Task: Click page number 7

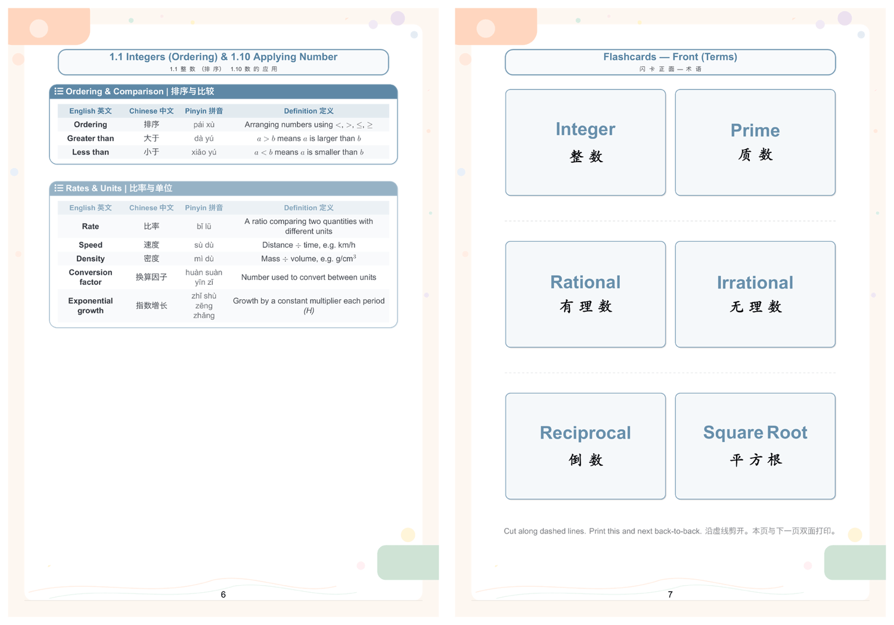Action: click(x=670, y=595)
